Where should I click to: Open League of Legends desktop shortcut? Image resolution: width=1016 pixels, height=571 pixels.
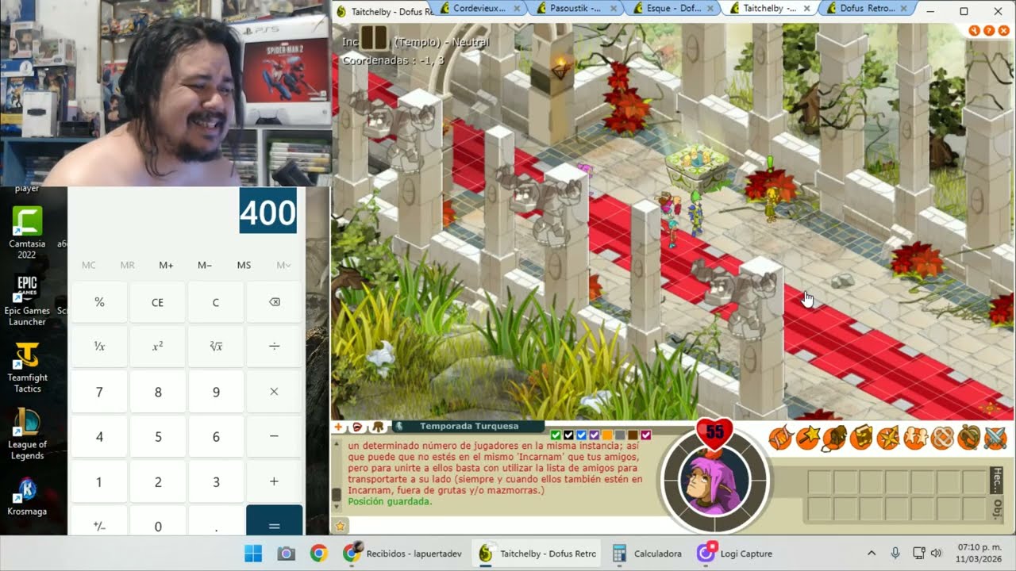27,435
